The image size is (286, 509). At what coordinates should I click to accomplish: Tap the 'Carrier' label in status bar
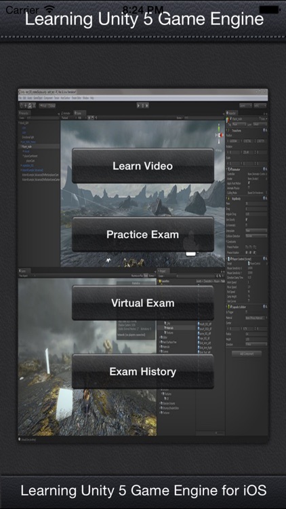pos(22,9)
